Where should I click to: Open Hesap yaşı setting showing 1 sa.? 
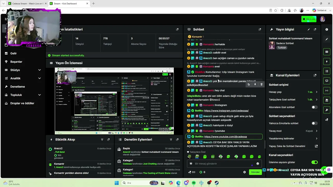click(293, 92)
